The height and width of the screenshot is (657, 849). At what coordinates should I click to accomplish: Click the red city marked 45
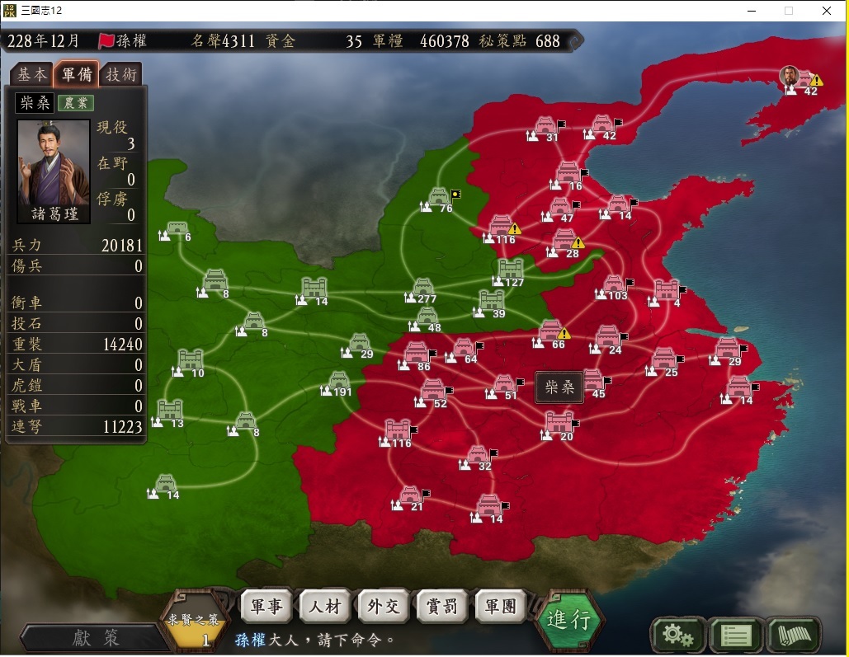click(x=593, y=381)
